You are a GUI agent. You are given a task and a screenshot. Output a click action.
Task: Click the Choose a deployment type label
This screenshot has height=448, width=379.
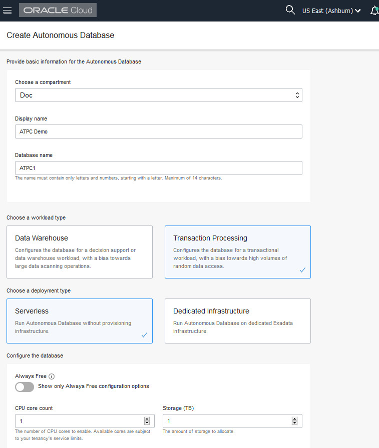[x=39, y=290]
